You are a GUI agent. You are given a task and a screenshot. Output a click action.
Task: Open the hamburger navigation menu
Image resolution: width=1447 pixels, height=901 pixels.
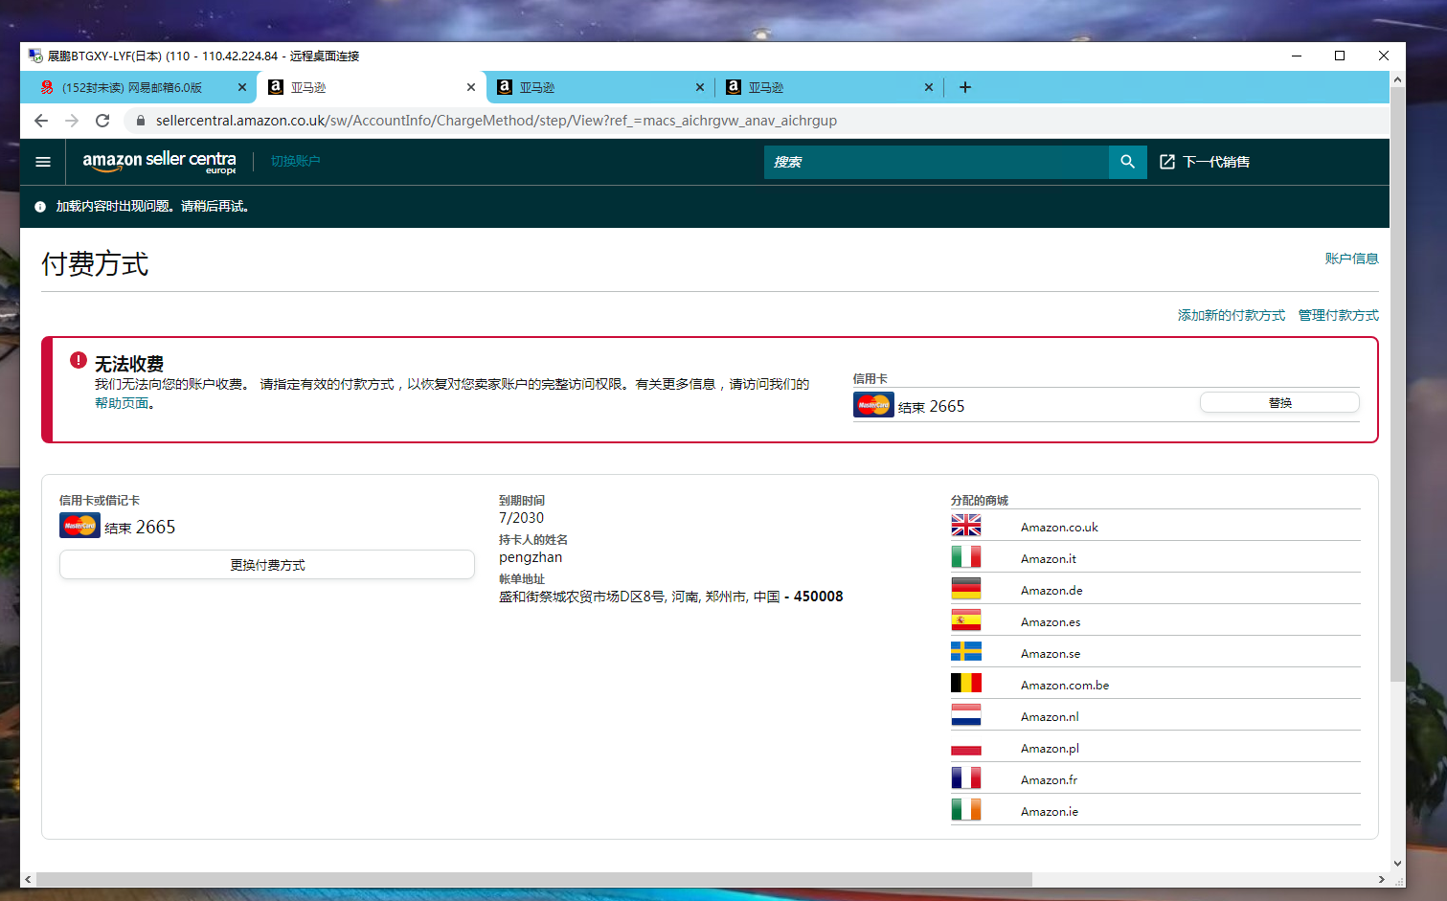click(43, 162)
